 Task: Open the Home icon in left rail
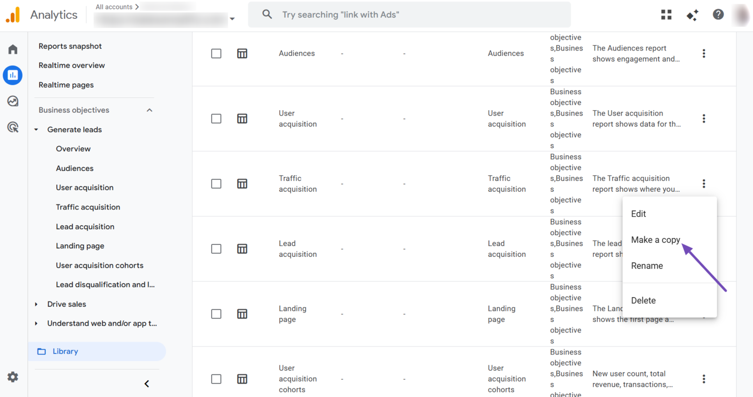click(13, 49)
